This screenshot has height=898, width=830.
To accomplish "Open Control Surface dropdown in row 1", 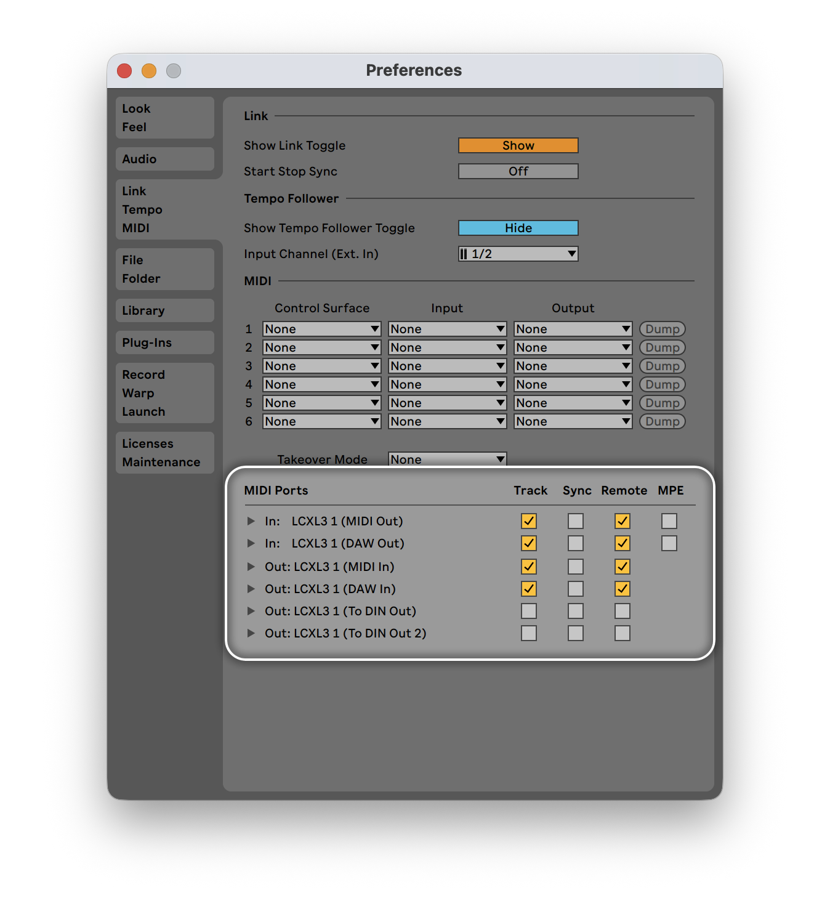I will (322, 329).
